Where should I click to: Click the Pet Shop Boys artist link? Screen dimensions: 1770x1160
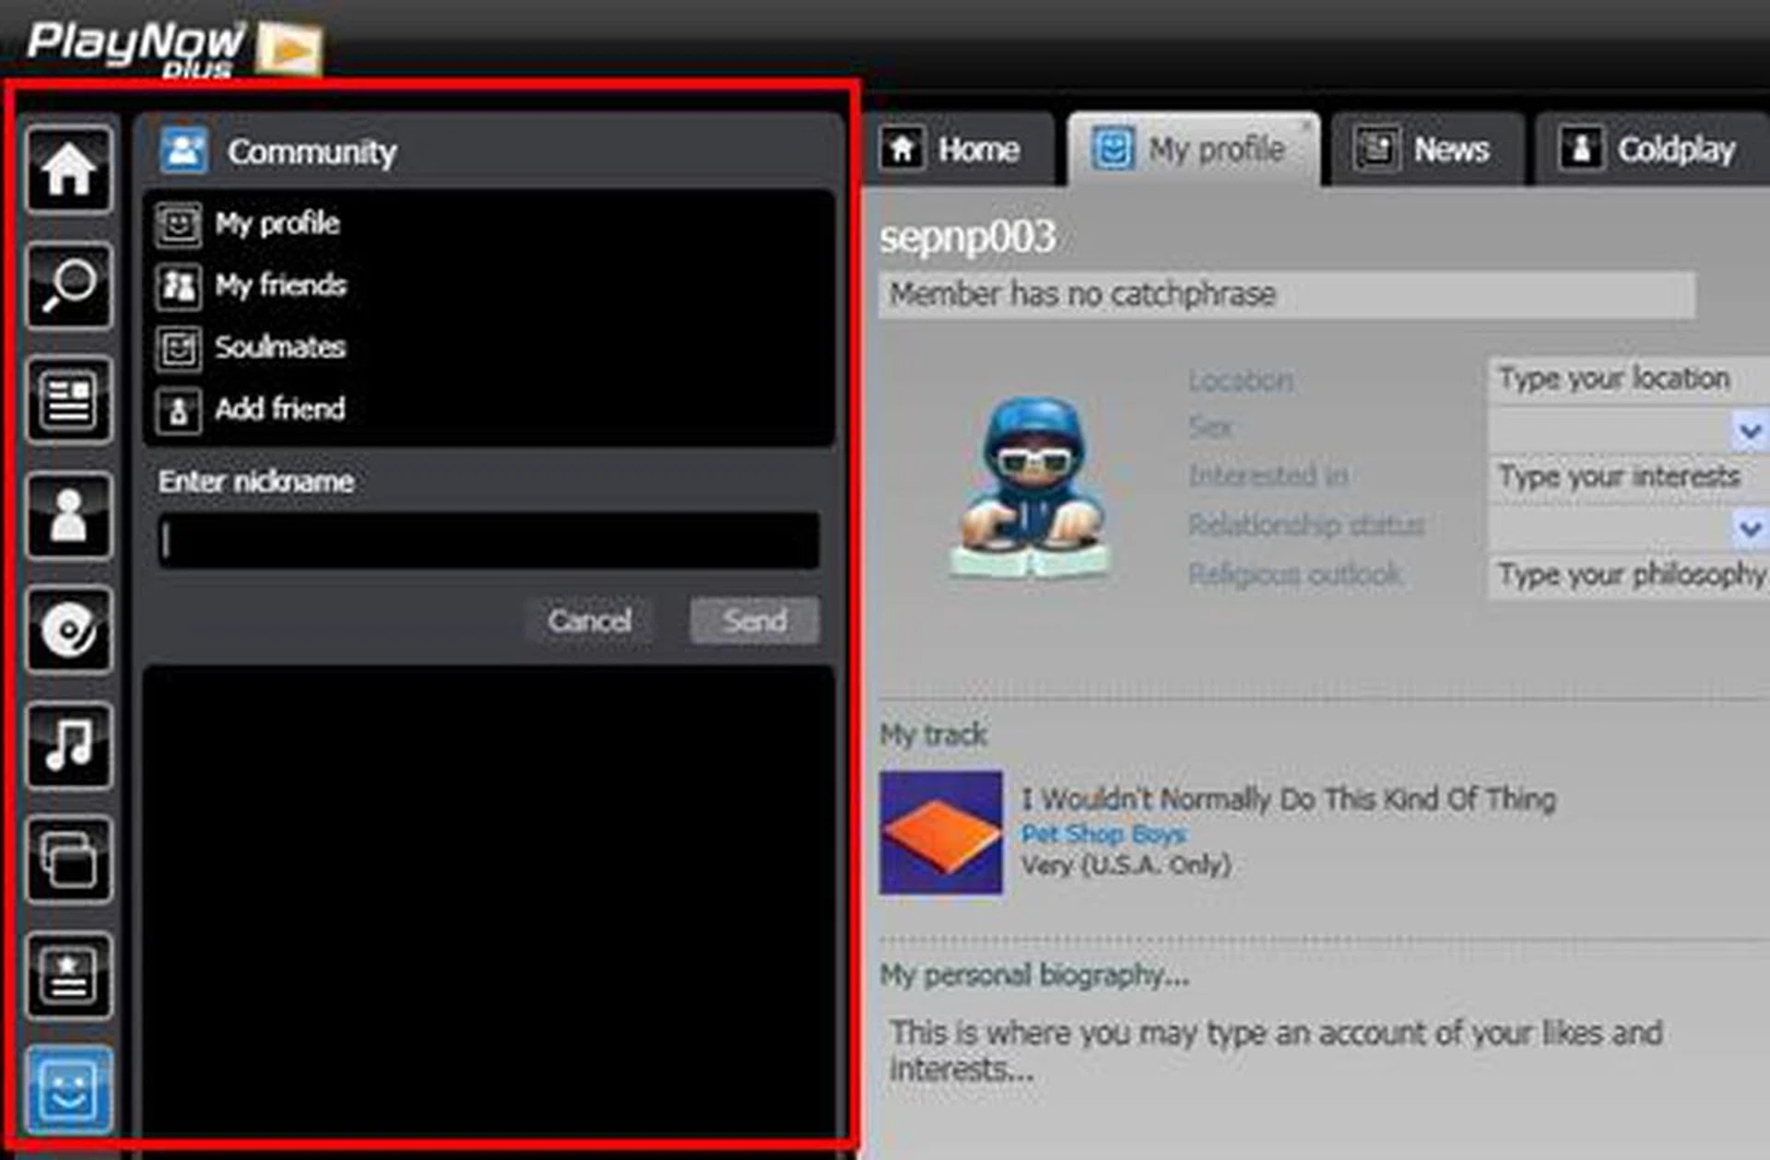pos(1103,834)
